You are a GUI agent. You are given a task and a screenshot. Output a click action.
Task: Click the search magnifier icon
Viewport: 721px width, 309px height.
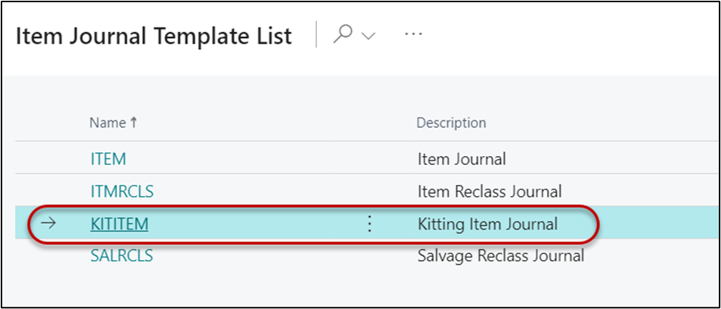(343, 36)
